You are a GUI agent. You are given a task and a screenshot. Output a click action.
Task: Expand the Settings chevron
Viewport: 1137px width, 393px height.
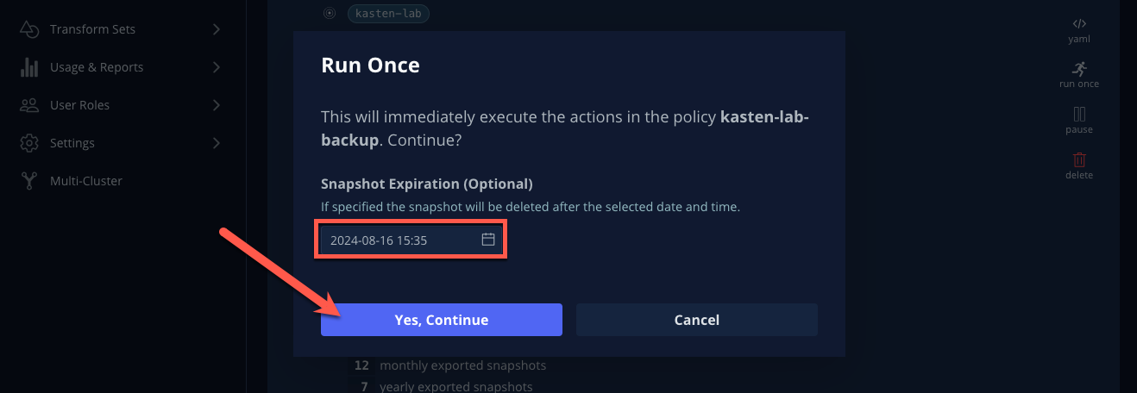pos(216,143)
